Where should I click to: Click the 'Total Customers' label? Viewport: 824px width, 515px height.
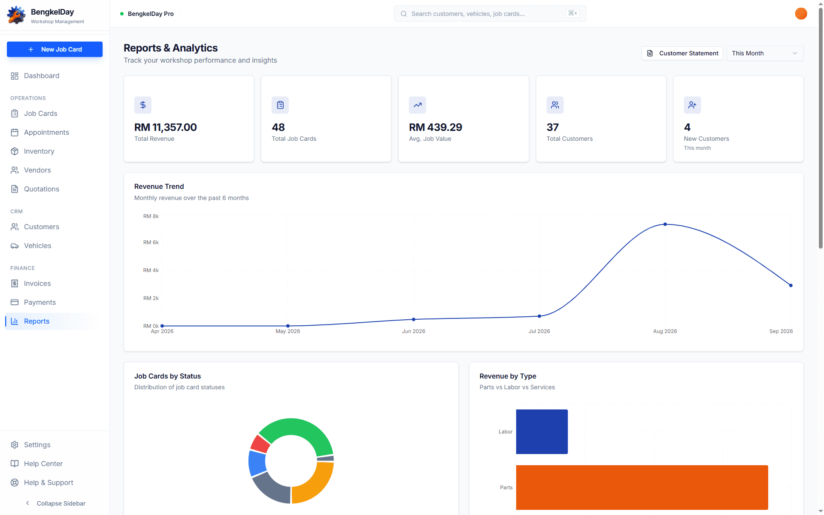[x=570, y=139]
